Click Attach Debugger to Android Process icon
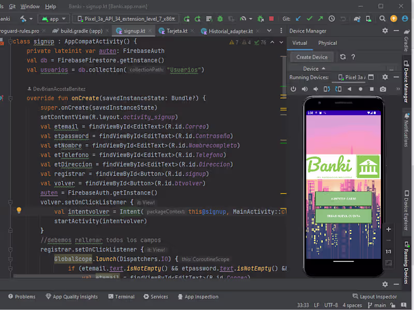The width and height of the screenshot is (414, 310). pos(261,19)
